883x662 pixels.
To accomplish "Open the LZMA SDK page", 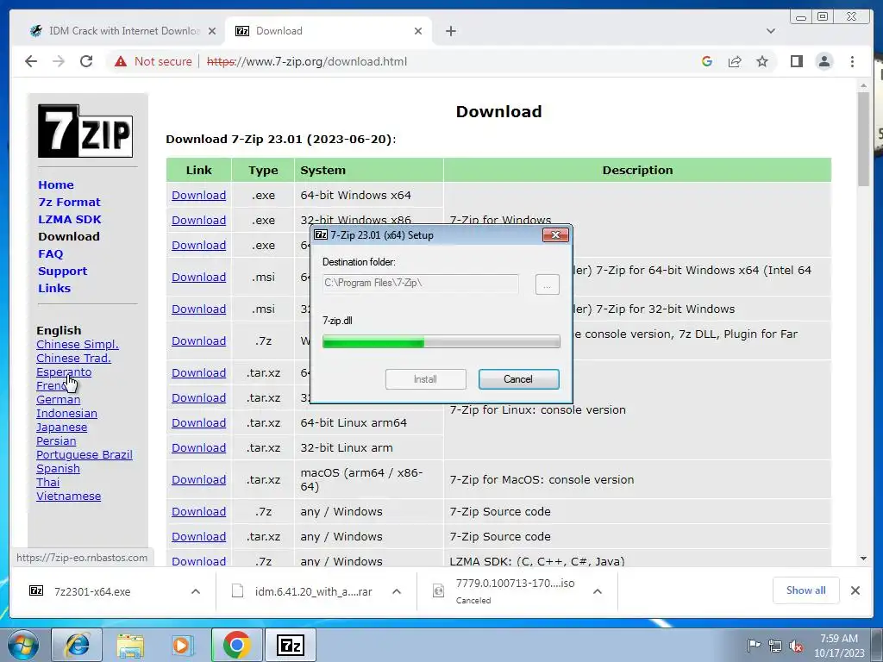I will (x=70, y=220).
